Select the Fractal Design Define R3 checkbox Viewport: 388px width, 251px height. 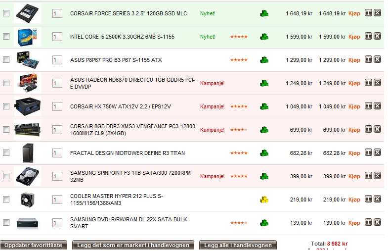click(6, 153)
